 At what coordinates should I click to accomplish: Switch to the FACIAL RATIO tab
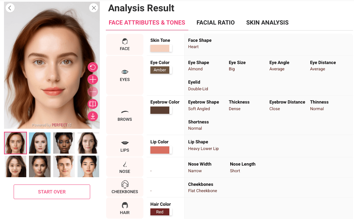point(215,23)
